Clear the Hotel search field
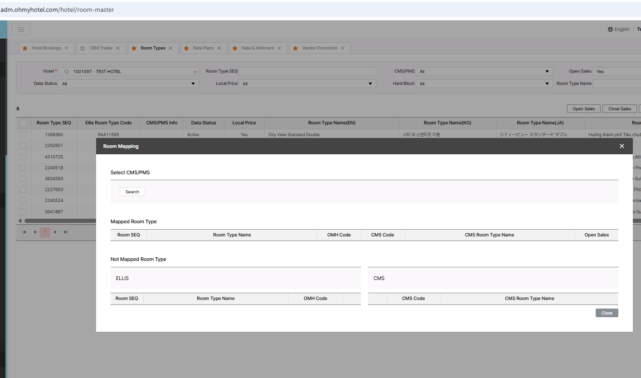Screen dimensions: 641x378 (x=195, y=72)
